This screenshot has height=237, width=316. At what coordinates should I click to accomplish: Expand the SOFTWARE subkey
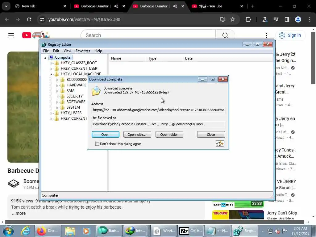click(x=57, y=102)
